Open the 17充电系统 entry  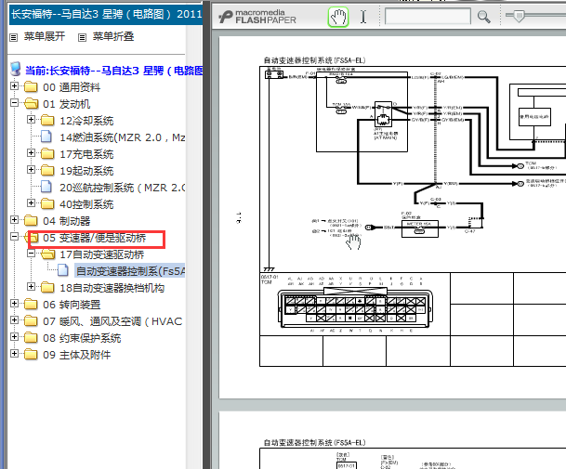[x=86, y=154]
